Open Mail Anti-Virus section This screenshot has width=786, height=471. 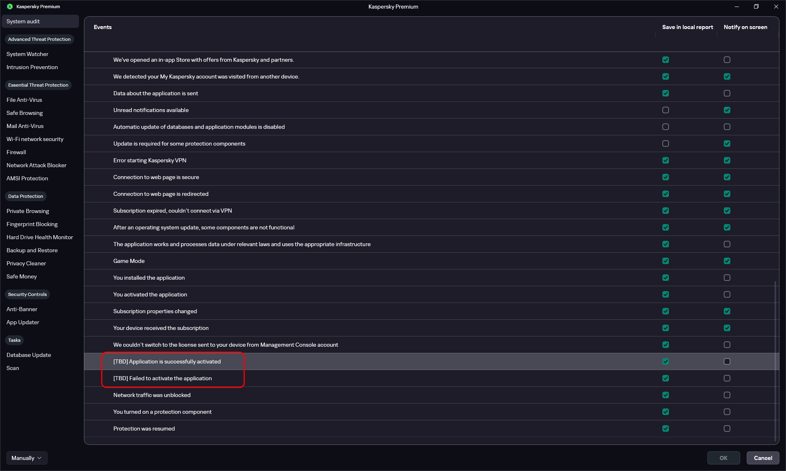coord(25,126)
